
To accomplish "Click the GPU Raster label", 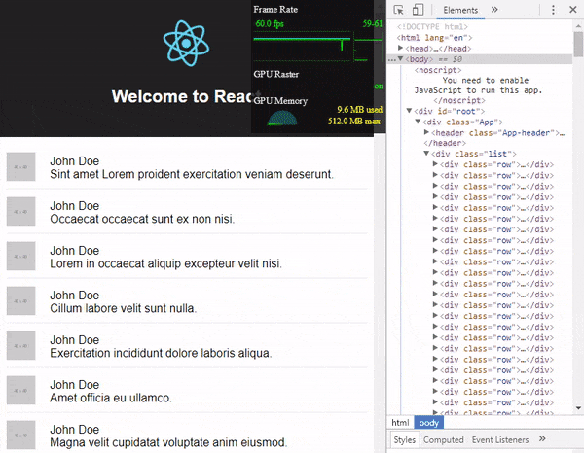I will pyautogui.click(x=276, y=74).
